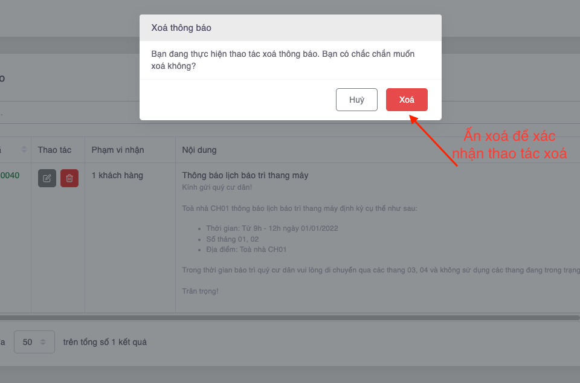Viewport: 580px width, 383px height.
Task: Click the bullet Thời gian: Từ 9h - 12h
Action: pyautogui.click(x=272, y=228)
